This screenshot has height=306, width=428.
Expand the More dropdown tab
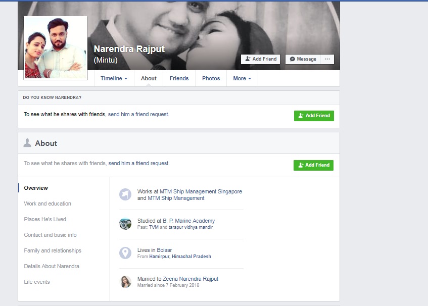tap(242, 78)
